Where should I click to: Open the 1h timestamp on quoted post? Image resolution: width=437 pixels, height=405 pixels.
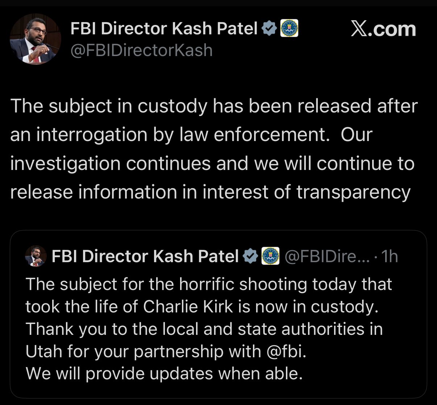click(x=390, y=256)
